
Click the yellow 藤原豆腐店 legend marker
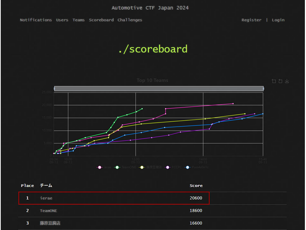(141, 167)
